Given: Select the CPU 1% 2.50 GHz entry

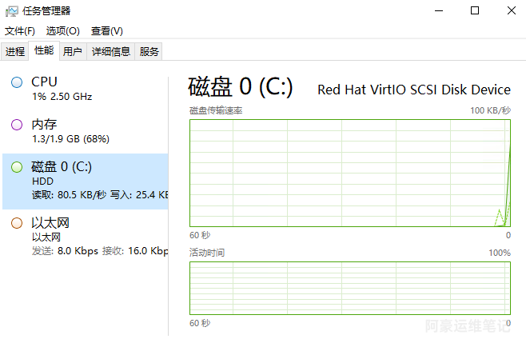Looking at the screenshot, I should [86, 89].
